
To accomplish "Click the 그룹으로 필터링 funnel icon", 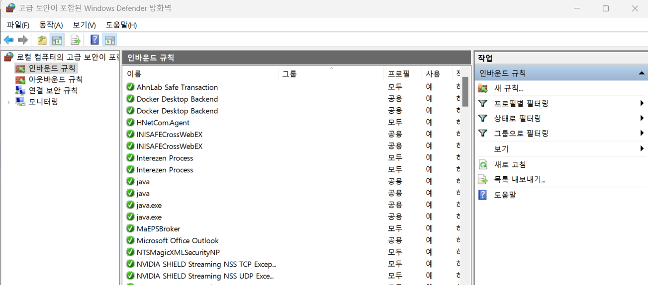I will click(x=483, y=133).
